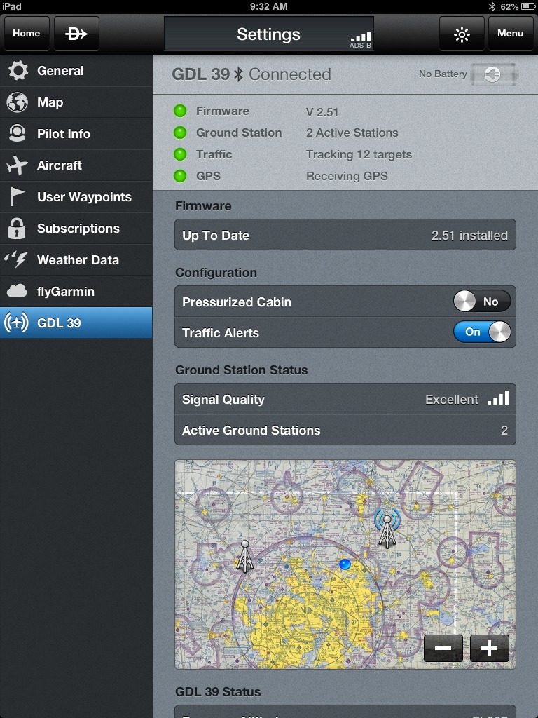
Task: Tap the Traffic green status light
Action: pos(180,154)
